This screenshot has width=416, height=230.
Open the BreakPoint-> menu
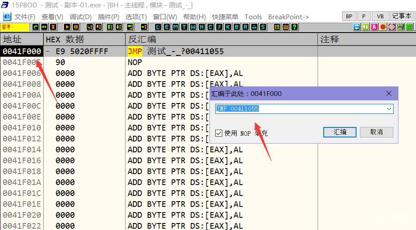coord(288,17)
